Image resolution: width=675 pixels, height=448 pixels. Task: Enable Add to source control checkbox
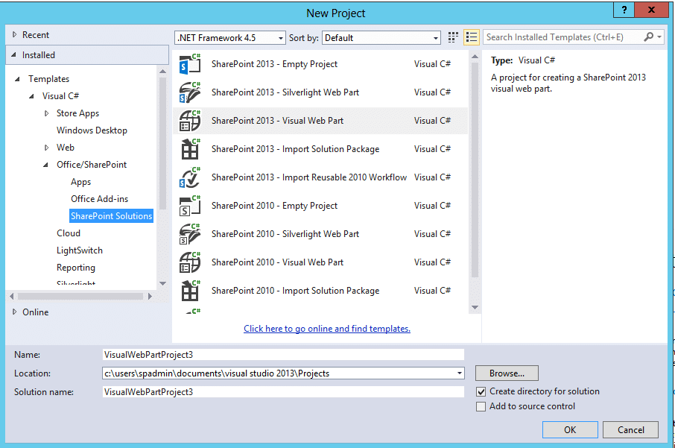[481, 407]
